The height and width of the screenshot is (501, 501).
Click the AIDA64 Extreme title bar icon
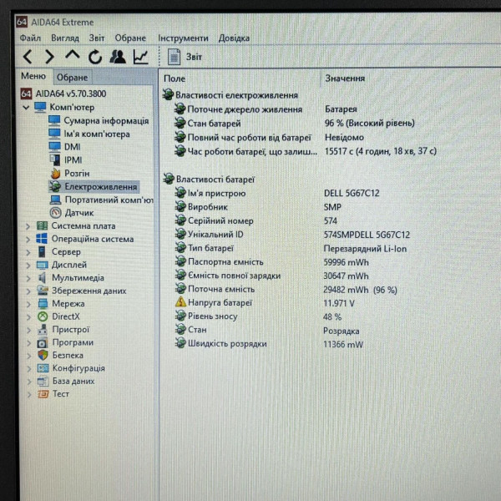tap(22, 22)
